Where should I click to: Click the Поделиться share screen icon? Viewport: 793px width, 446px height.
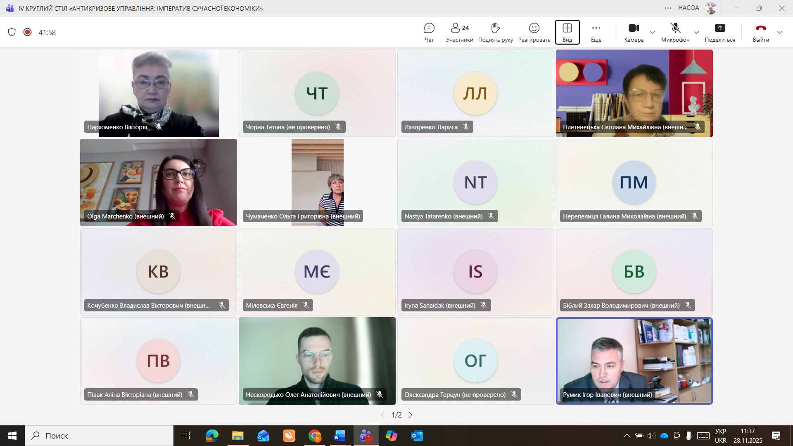(720, 28)
